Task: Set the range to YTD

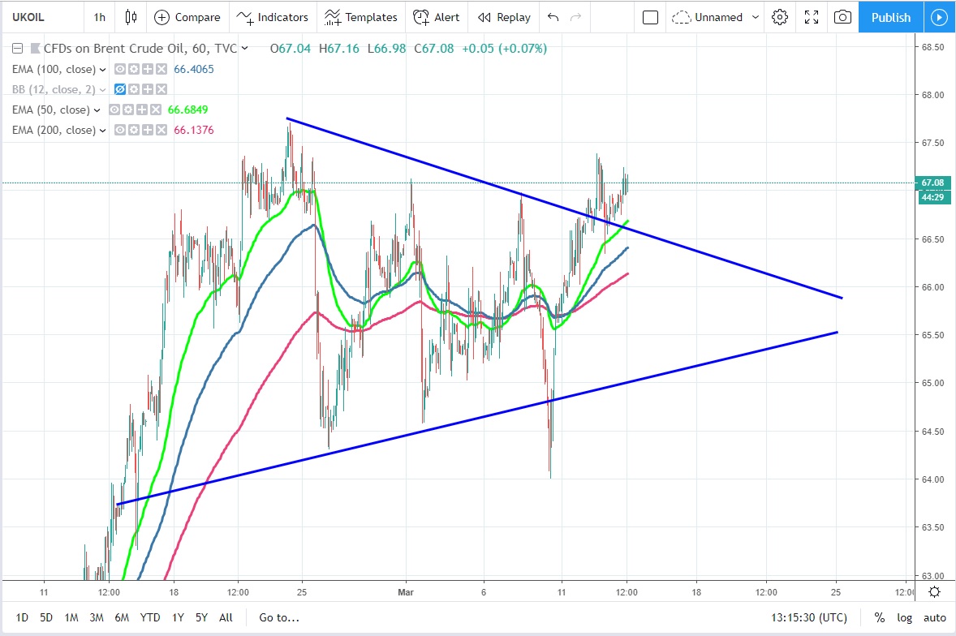Action: [x=150, y=617]
